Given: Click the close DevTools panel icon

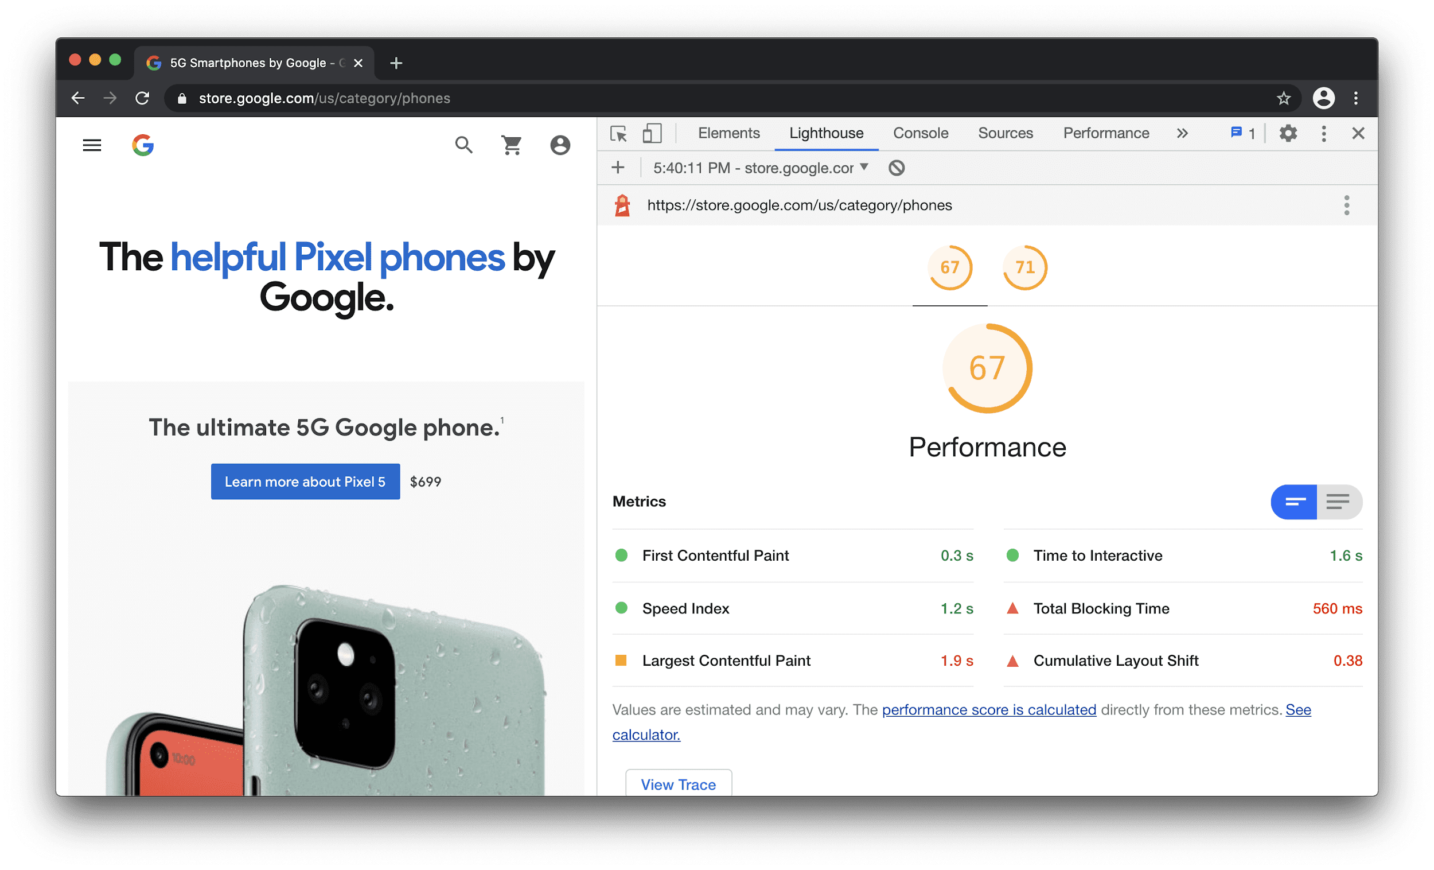Looking at the screenshot, I should click(1358, 132).
